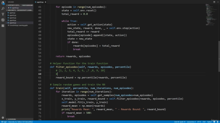Click 'self.model.fit' on line 68

pos(71,102)
